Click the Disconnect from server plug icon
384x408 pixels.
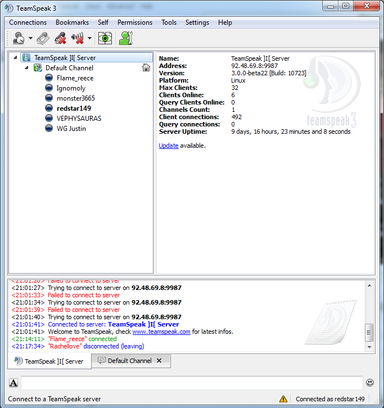pos(43,38)
